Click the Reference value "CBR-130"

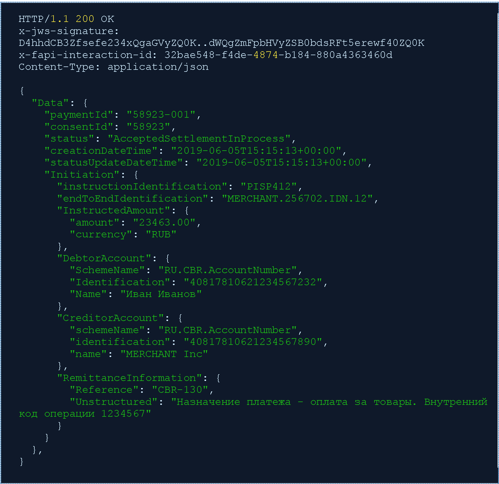[x=180, y=390]
